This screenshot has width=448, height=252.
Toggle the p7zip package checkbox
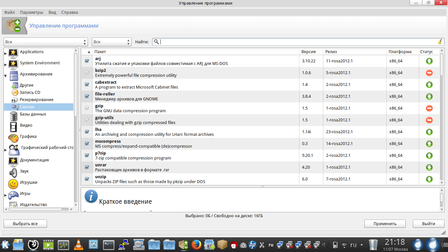coord(87,156)
